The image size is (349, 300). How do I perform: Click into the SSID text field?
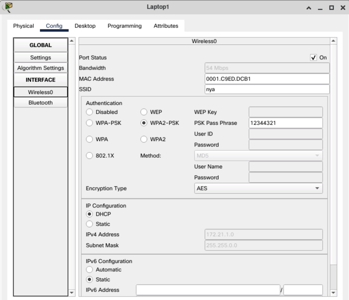pos(267,89)
